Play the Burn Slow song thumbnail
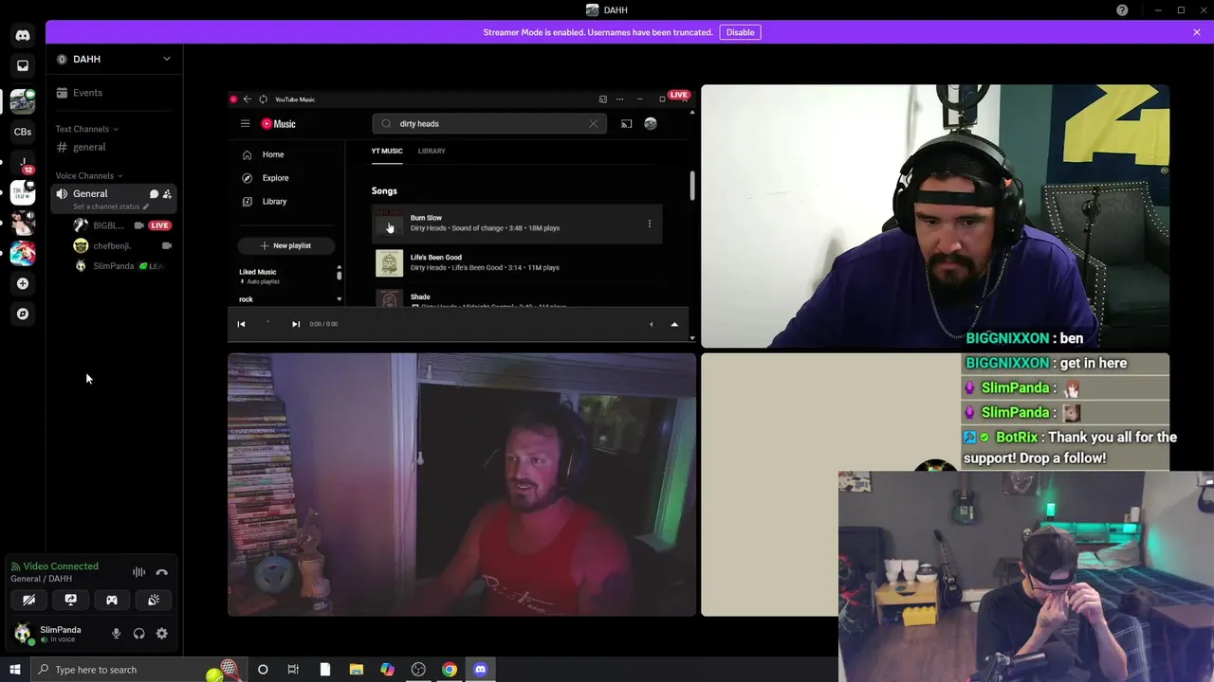1214x682 pixels. [389, 224]
